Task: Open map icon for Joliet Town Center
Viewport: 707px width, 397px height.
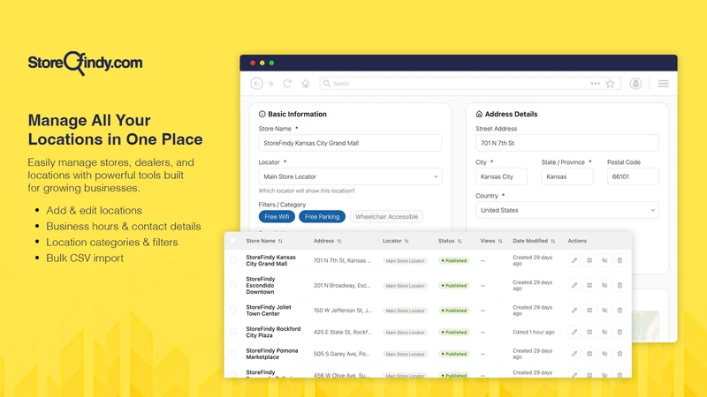Action: click(x=589, y=311)
